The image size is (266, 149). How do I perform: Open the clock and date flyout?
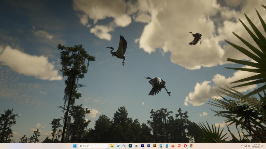tap(256, 146)
